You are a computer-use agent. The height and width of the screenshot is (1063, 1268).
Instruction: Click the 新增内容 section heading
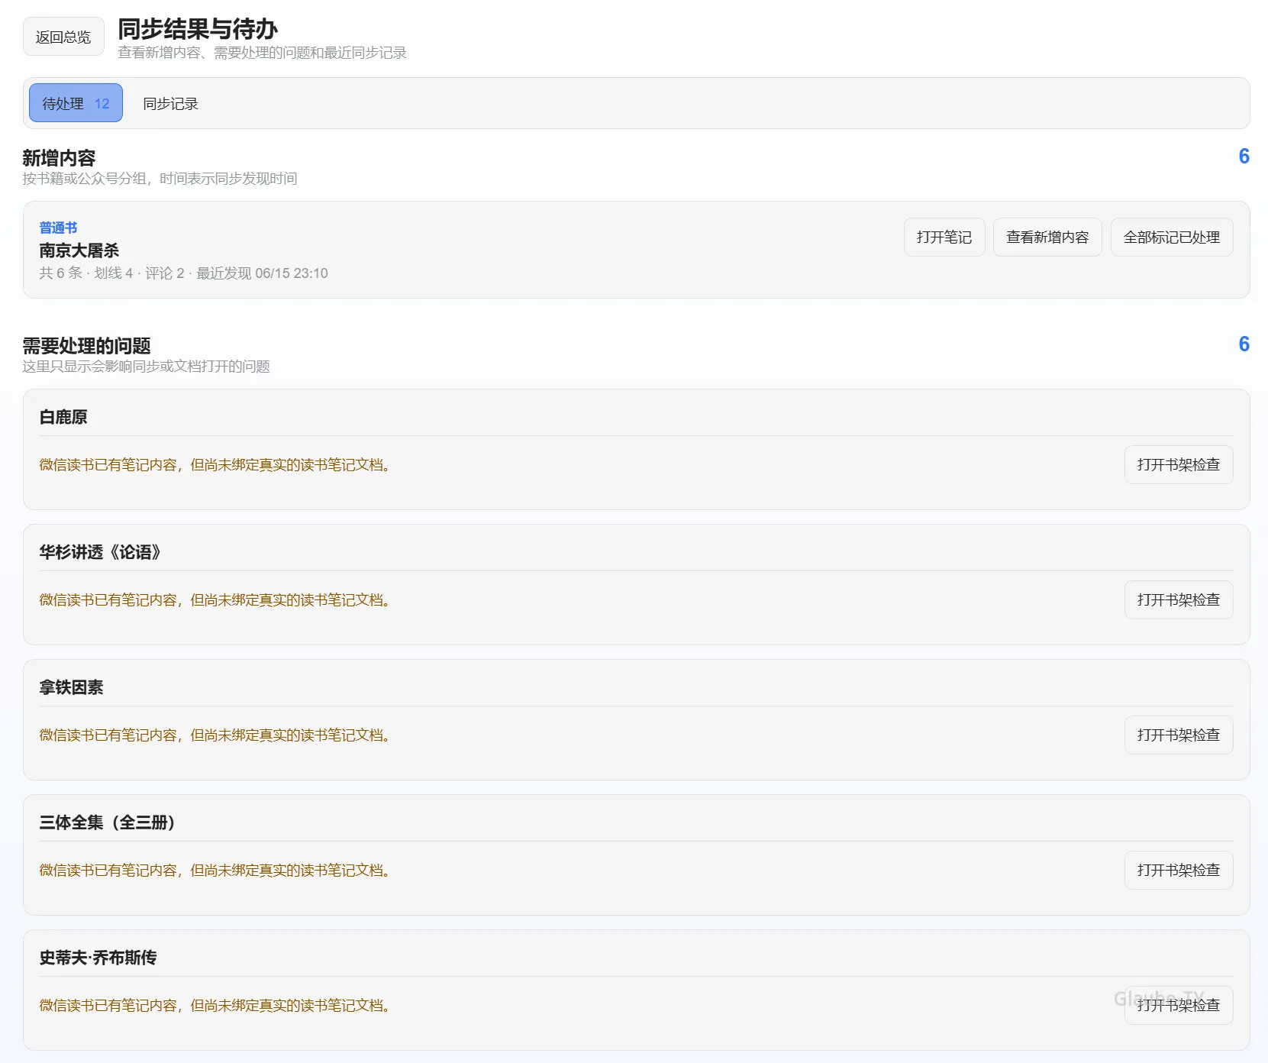[59, 158]
